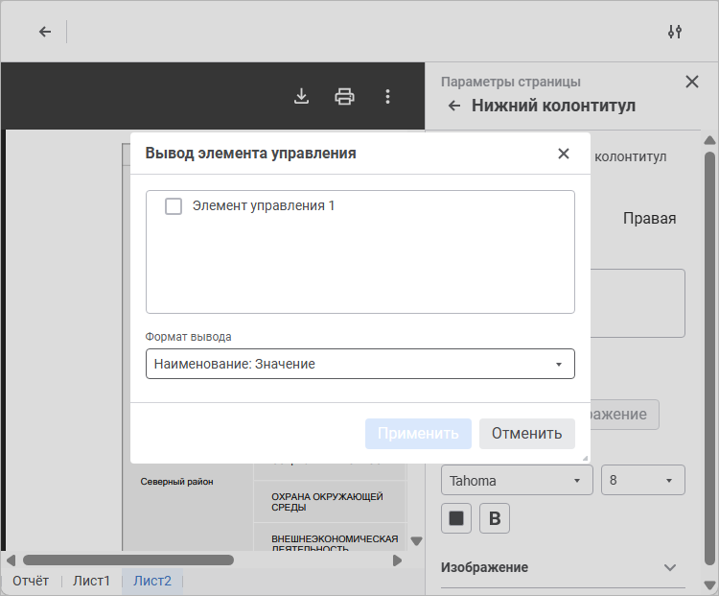This screenshot has height=596, width=719.
Task: Switch to the Лист1 tab
Action: click(x=92, y=581)
